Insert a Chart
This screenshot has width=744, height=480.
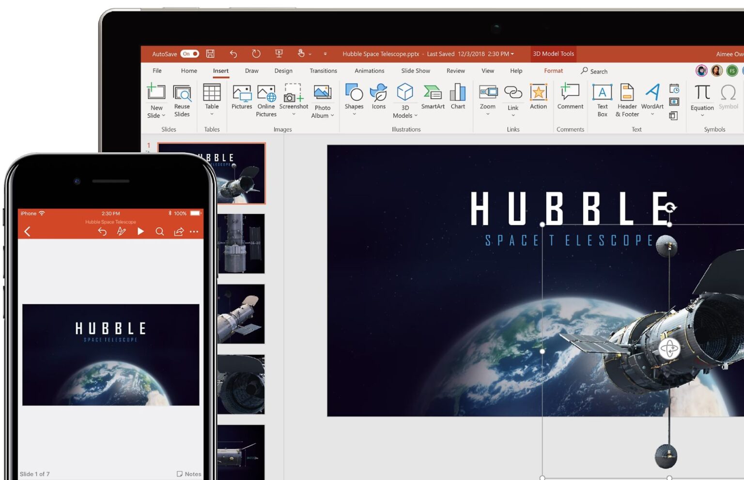coord(457,97)
